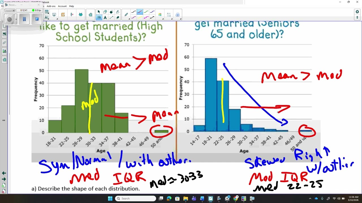Stop the screen recording
This screenshot has width=362, height=203.
tap(37, 19)
